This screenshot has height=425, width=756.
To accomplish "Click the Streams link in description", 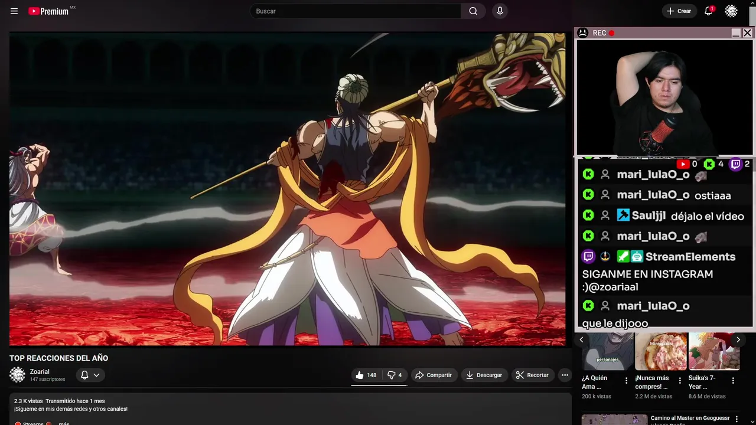I will 33,423.
